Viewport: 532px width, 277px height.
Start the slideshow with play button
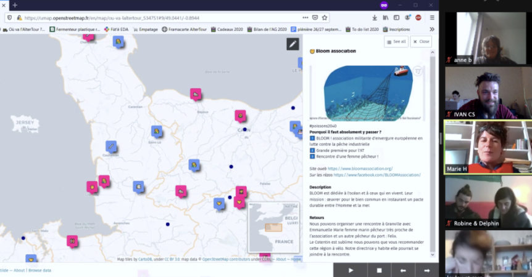[x=351, y=270]
